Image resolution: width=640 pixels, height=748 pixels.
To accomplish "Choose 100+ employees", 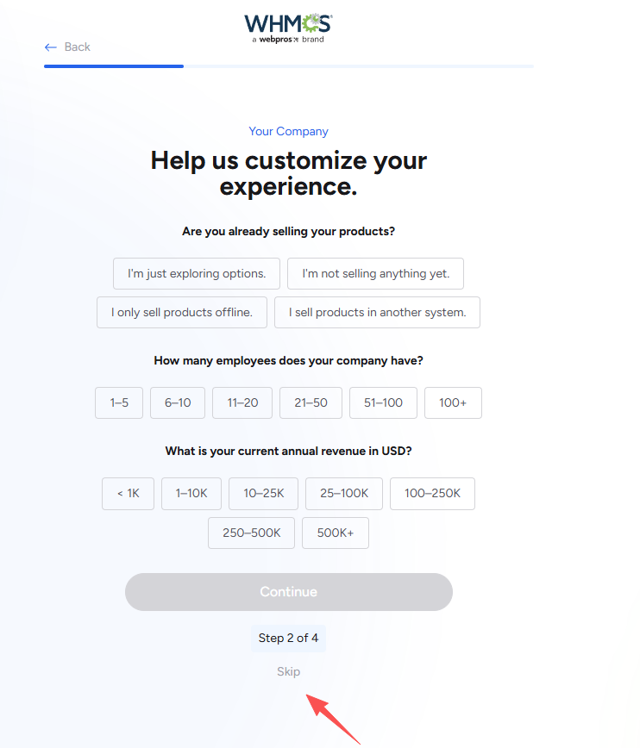I will coord(453,402).
